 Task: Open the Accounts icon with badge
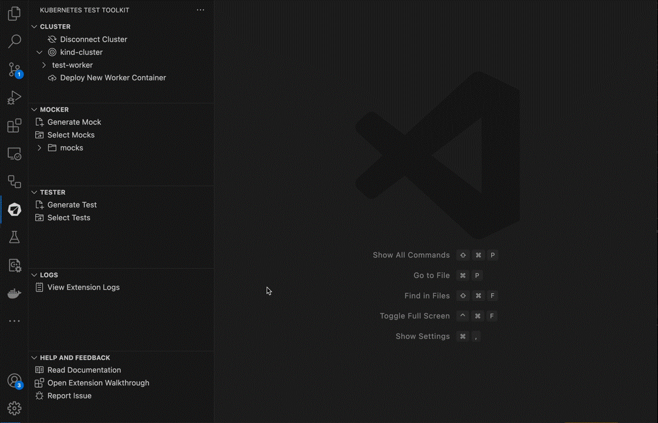pos(14,381)
